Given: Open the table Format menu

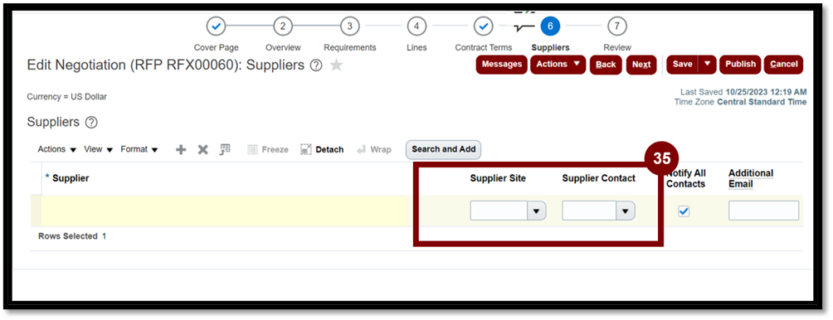Looking at the screenshot, I should tap(139, 150).
